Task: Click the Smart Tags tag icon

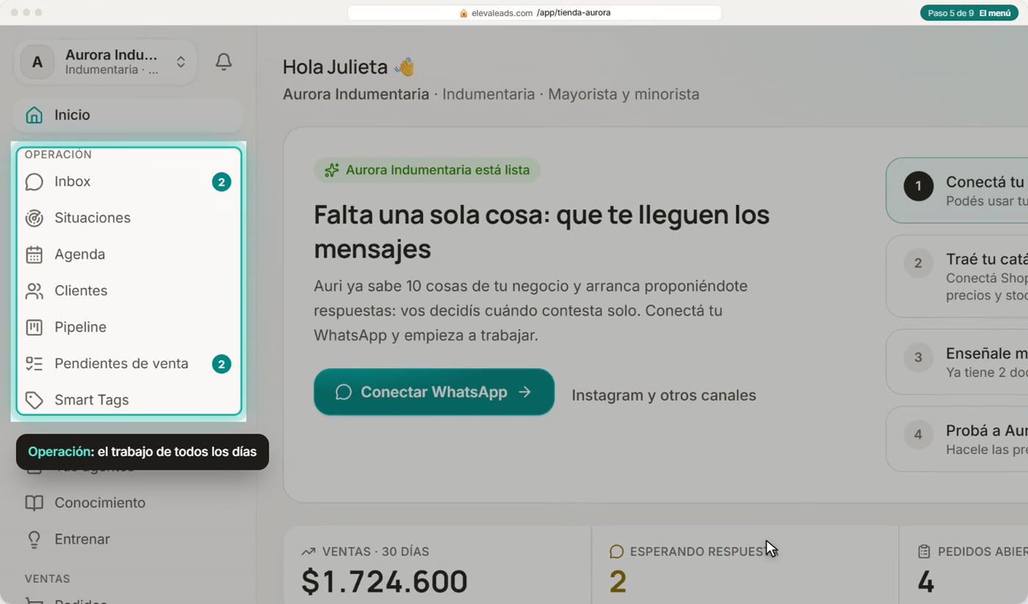Action: pos(34,400)
